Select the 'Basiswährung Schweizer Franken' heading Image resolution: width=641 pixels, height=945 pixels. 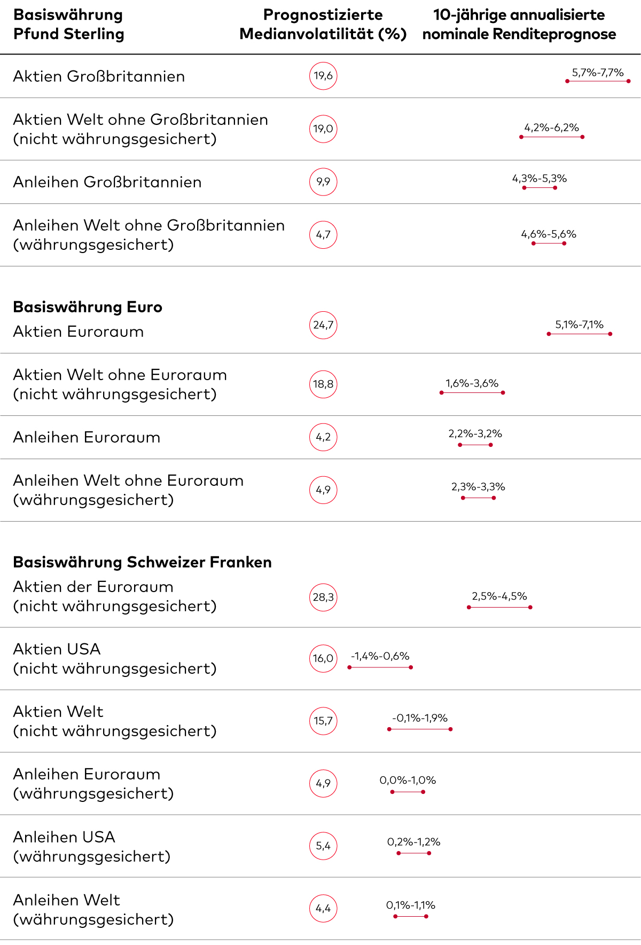point(142,562)
